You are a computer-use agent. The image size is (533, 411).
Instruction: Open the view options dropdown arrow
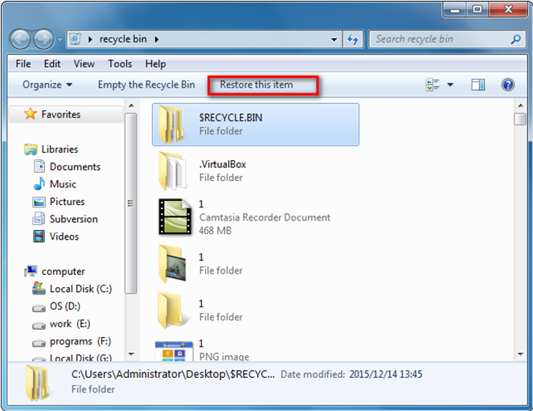[x=450, y=84]
